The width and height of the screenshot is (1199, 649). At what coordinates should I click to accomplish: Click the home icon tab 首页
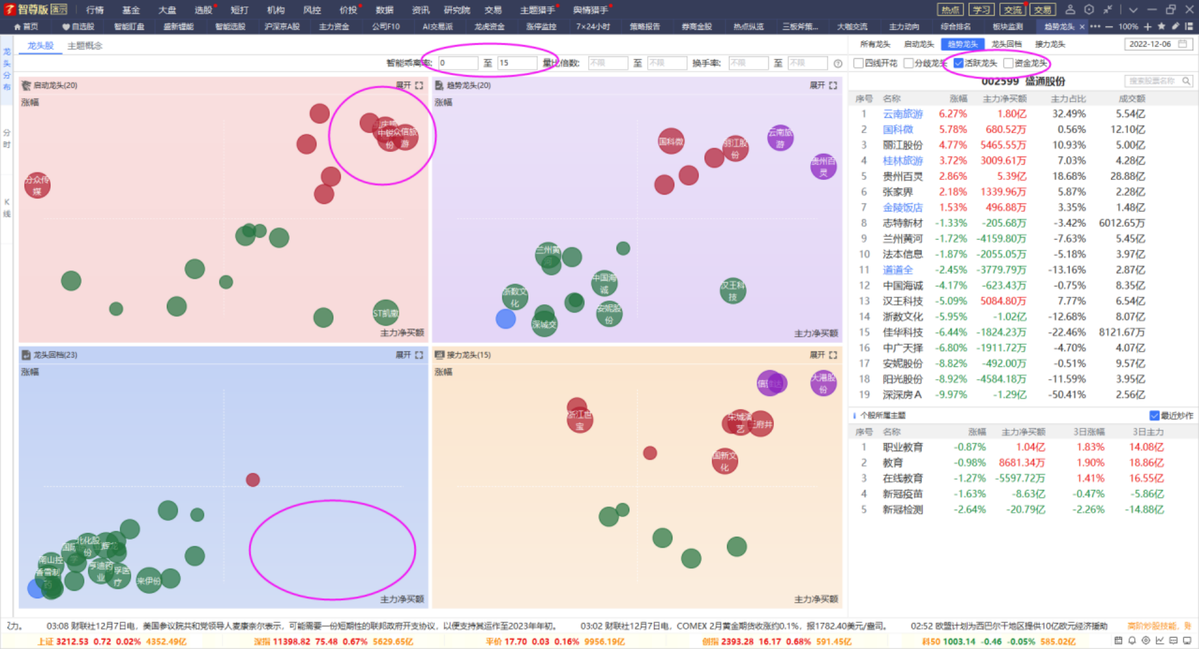26,27
